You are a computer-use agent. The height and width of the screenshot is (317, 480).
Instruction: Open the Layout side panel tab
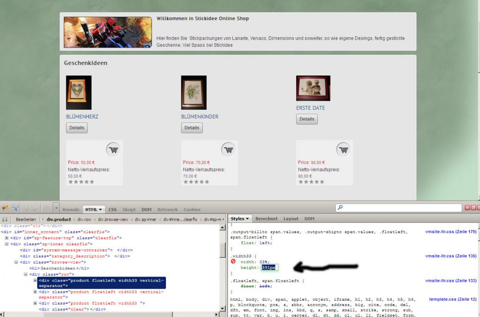[x=291, y=219]
